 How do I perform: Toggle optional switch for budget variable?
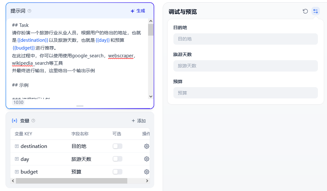[117, 172]
